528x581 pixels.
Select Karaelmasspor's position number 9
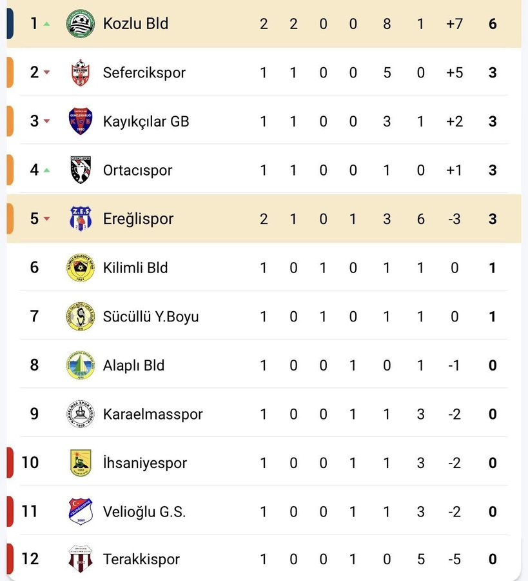click(x=34, y=414)
